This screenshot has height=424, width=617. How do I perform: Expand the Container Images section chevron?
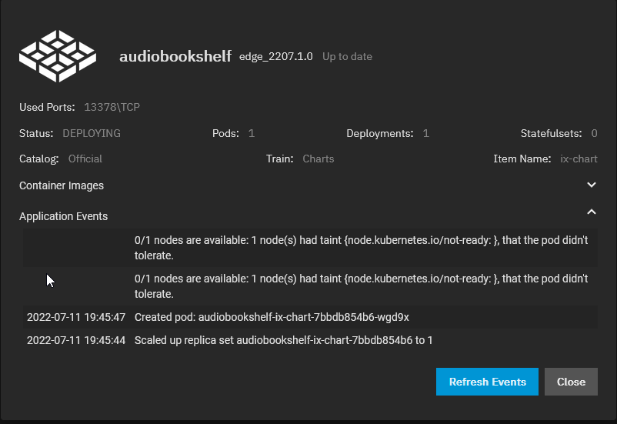click(x=592, y=185)
